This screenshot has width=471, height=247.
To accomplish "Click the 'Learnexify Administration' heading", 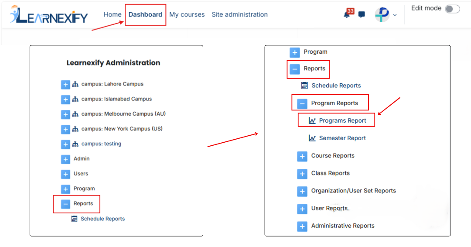I will coord(113,62).
